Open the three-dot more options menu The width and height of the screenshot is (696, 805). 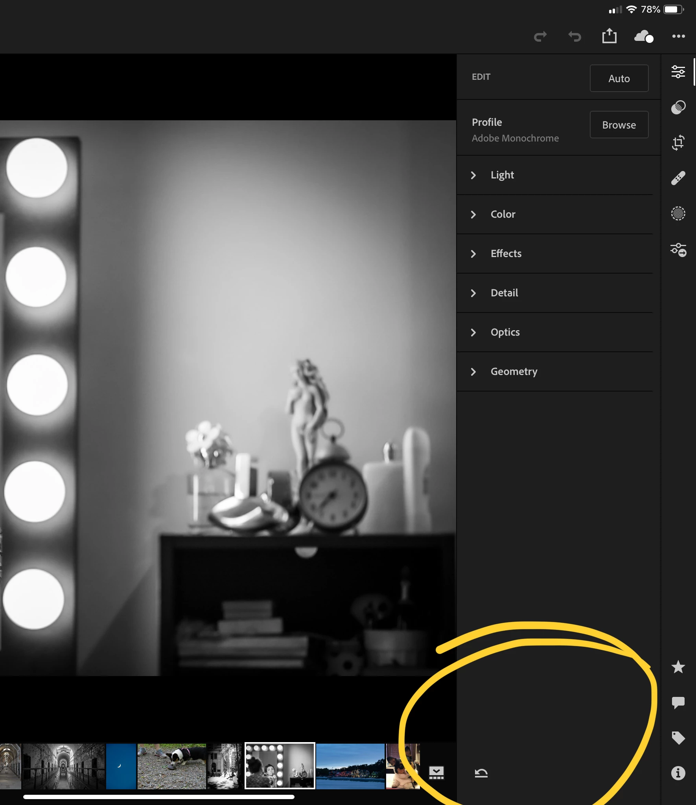click(678, 36)
